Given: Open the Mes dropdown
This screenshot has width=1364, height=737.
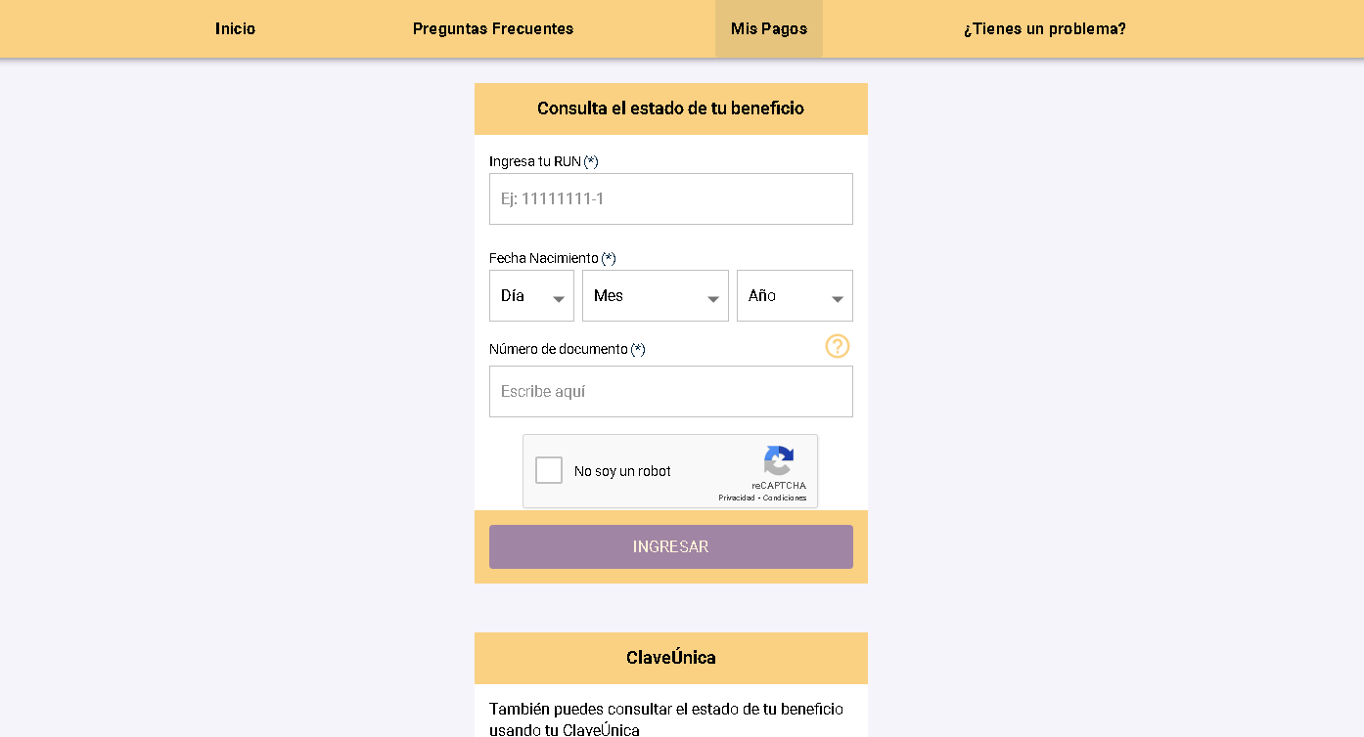Looking at the screenshot, I should (x=655, y=296).
